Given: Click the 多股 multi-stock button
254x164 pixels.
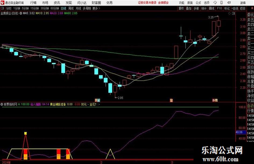Looking at the screenshot, I should [x=196, y=8].
